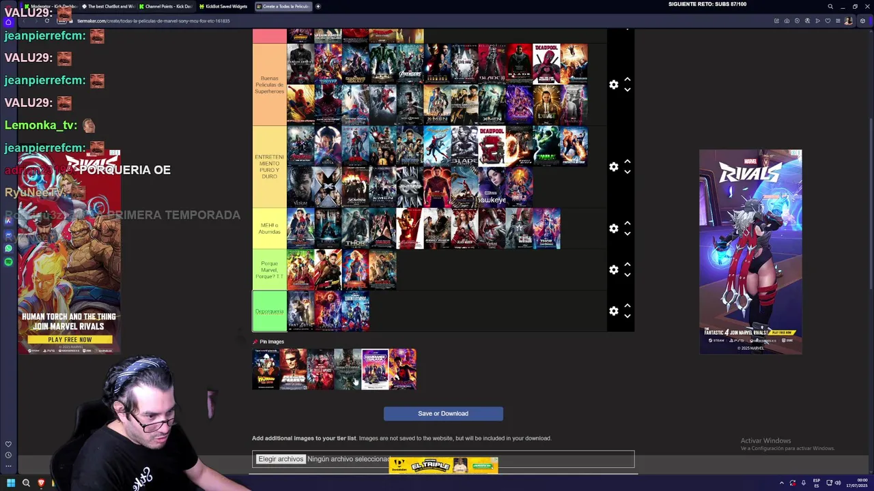
Task: Open settings gear for Porque Marvel row
Action: click(x=613, y=269)
